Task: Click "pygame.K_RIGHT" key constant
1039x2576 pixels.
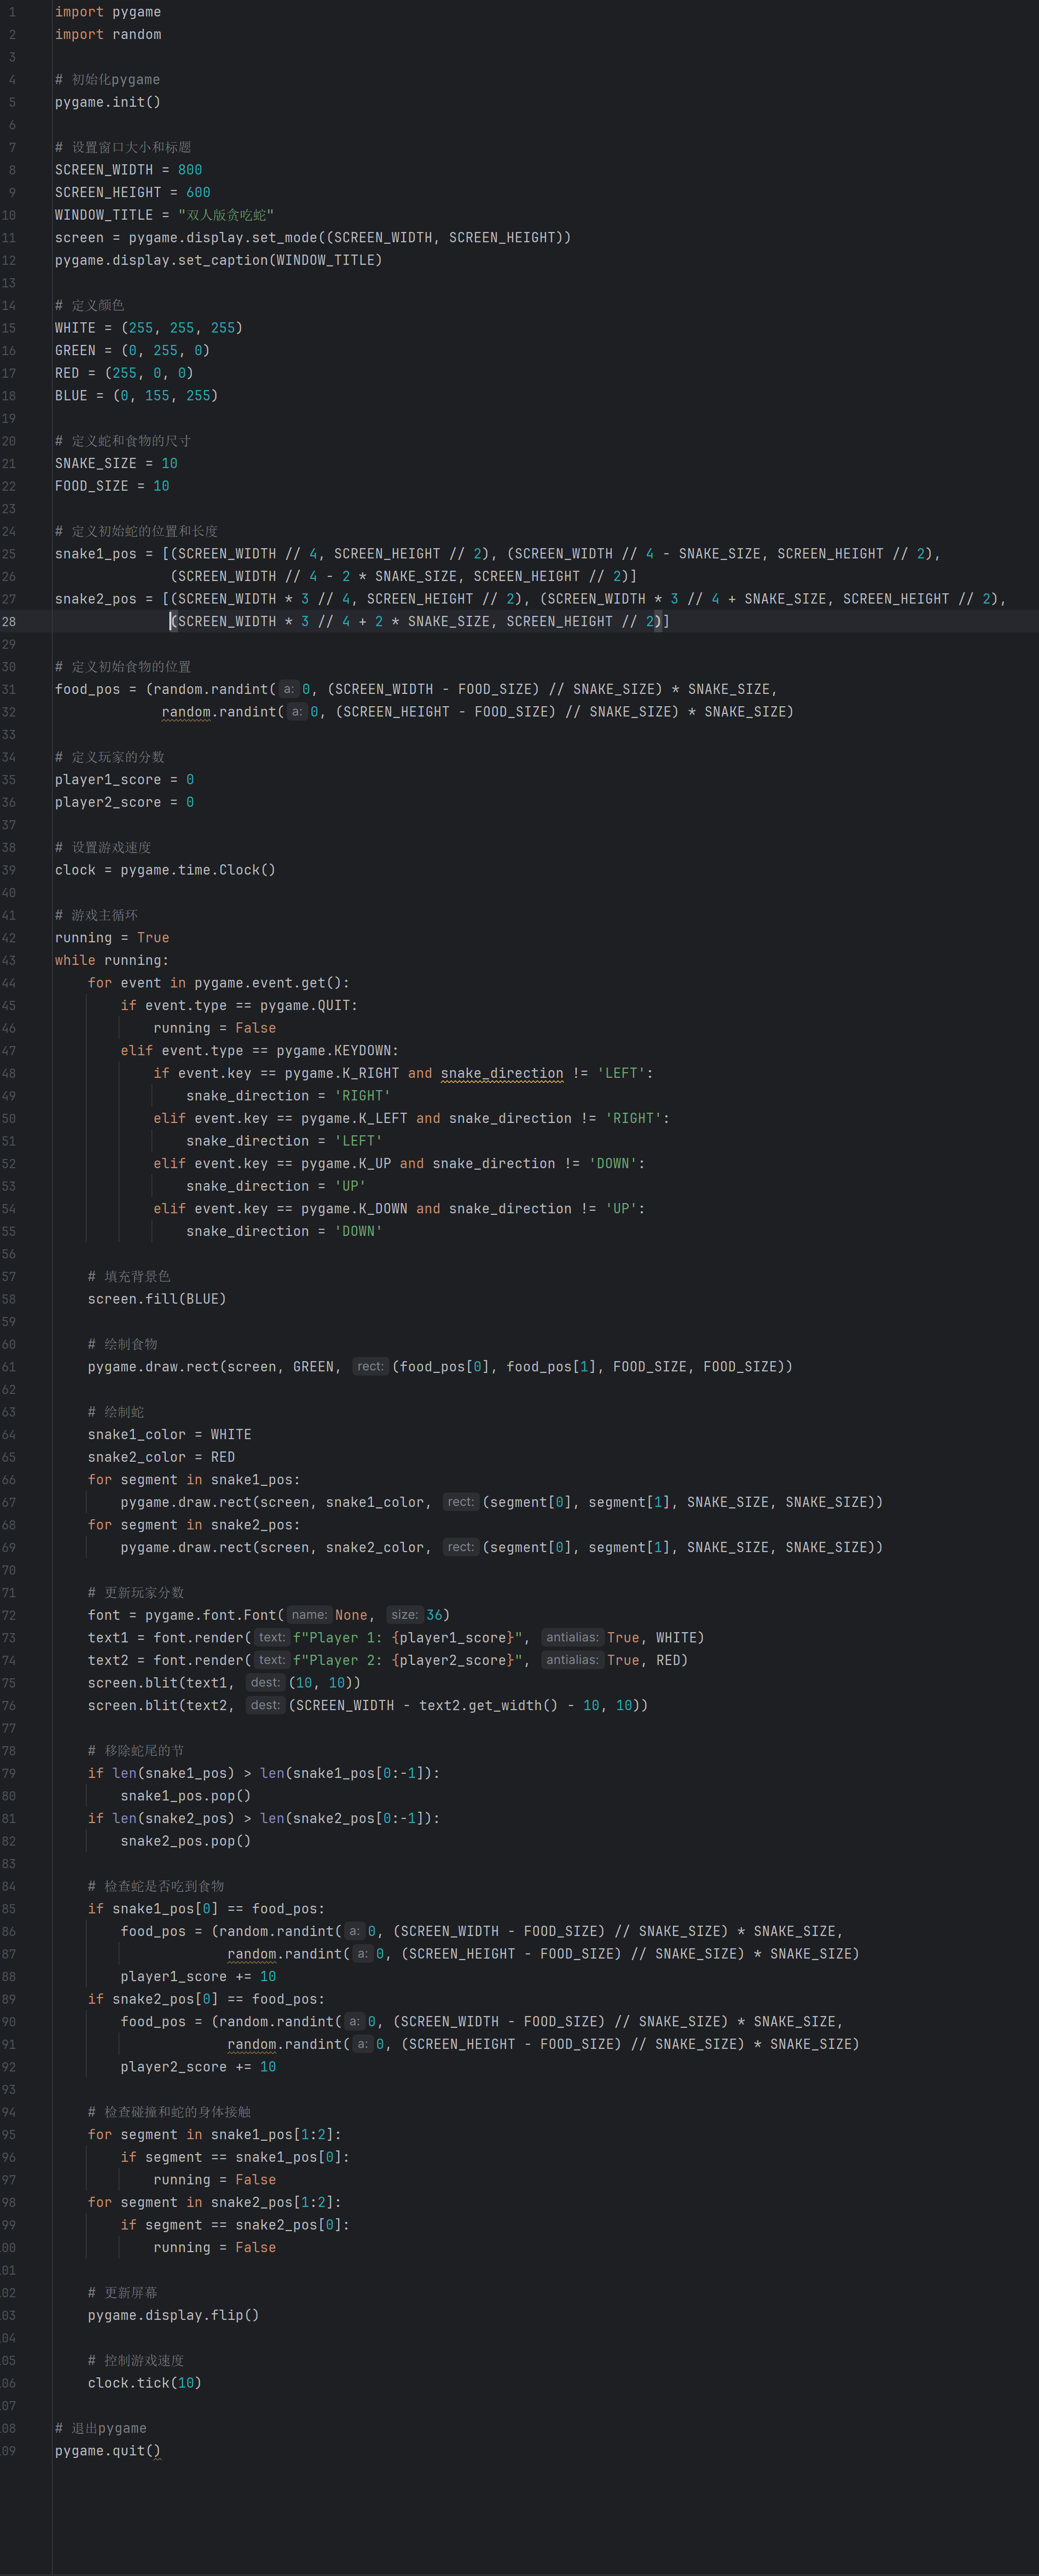Action: [341, 1073]
